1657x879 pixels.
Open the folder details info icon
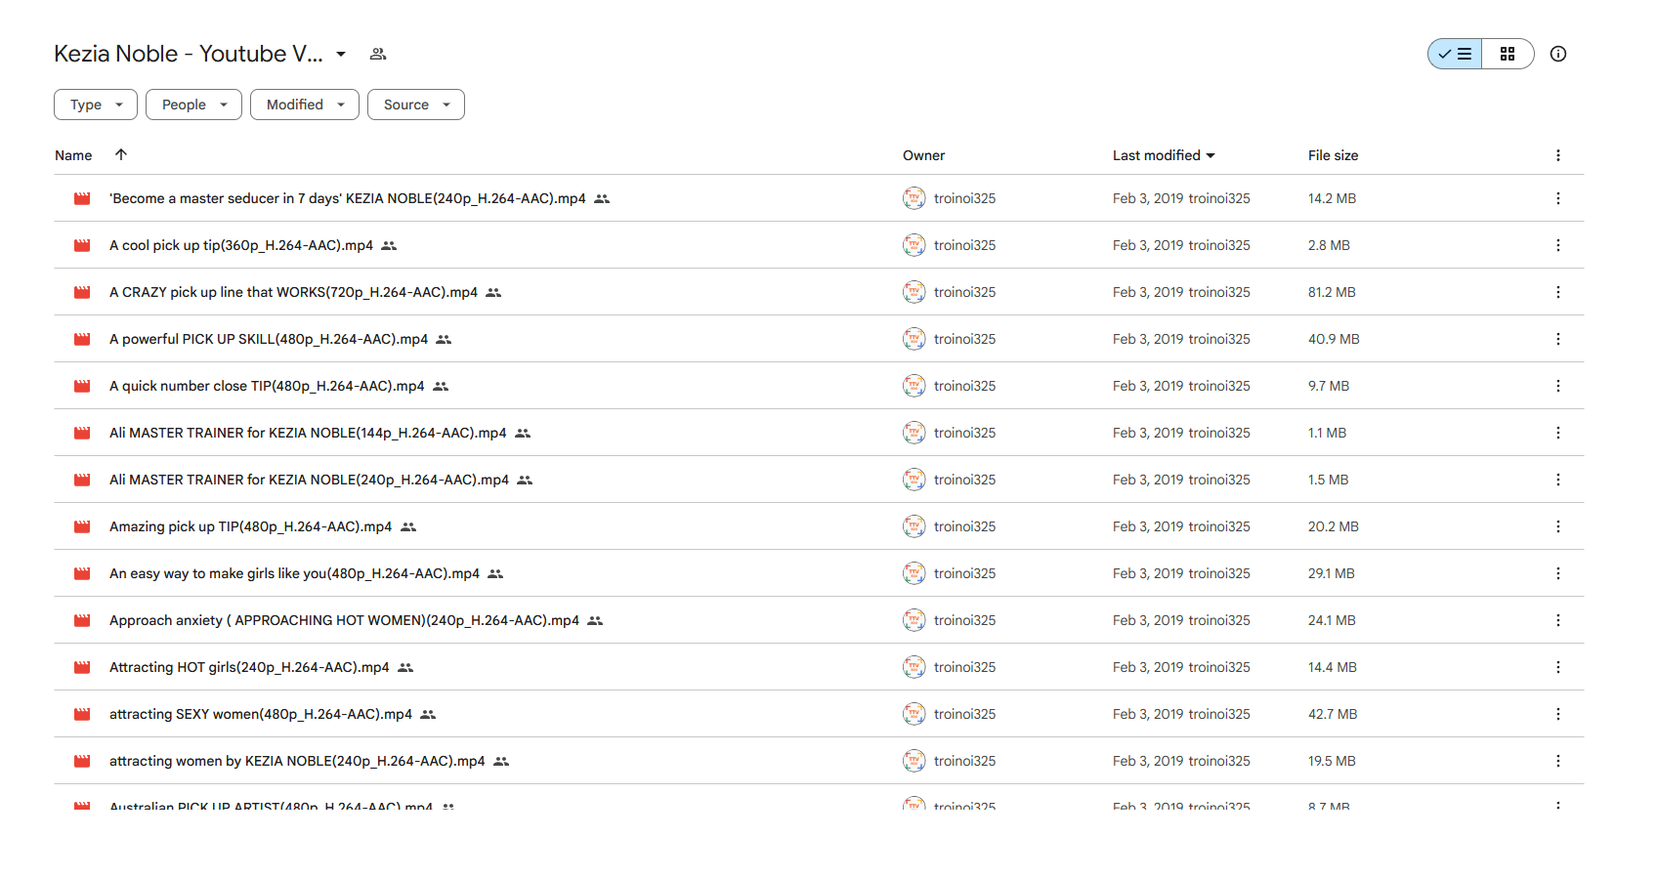pos(1558,54)
